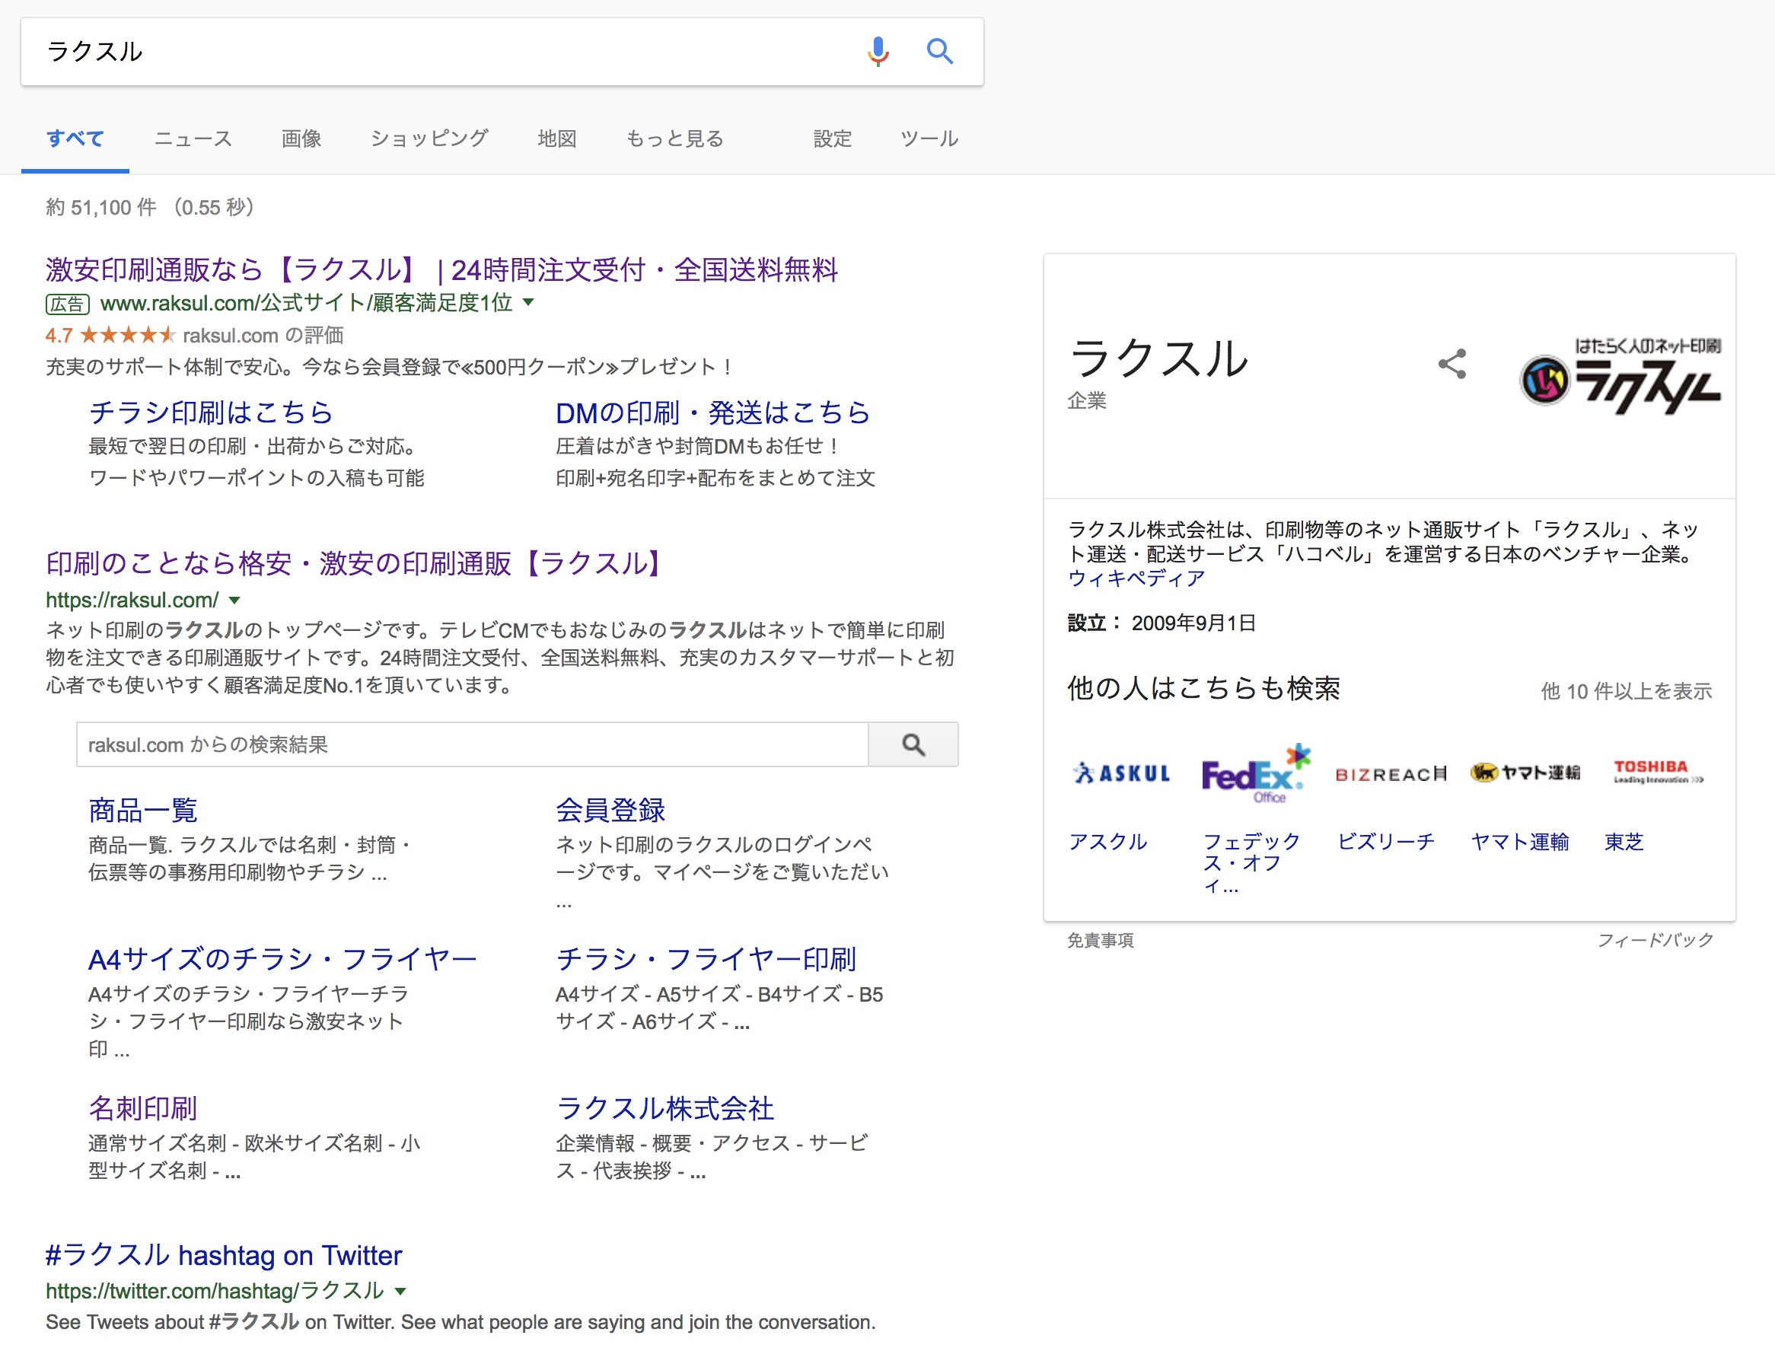
Task: Click the フェデックス・オフィ... text link
Action: 1251,862
